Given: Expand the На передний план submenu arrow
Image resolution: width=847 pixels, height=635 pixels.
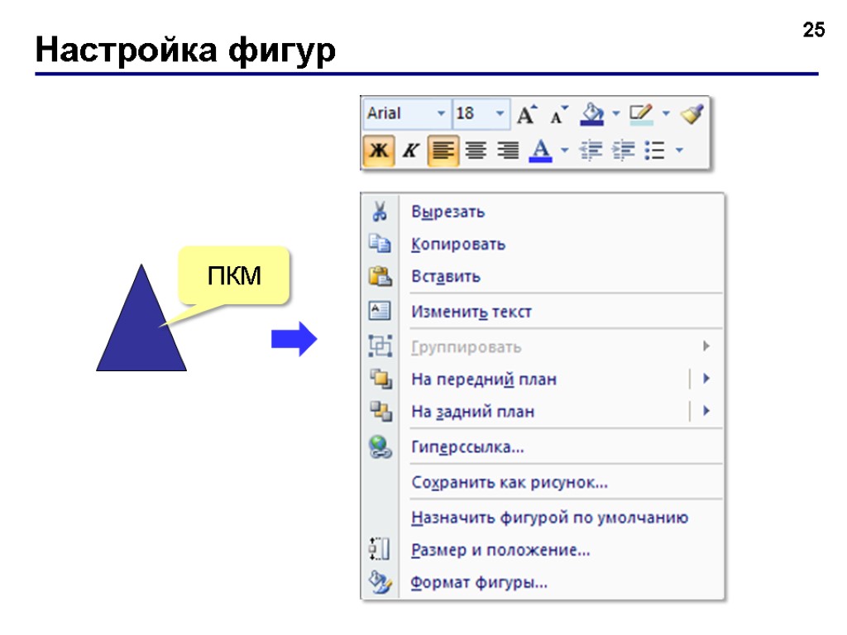Looking at the screenshot, I should (706, 379).
